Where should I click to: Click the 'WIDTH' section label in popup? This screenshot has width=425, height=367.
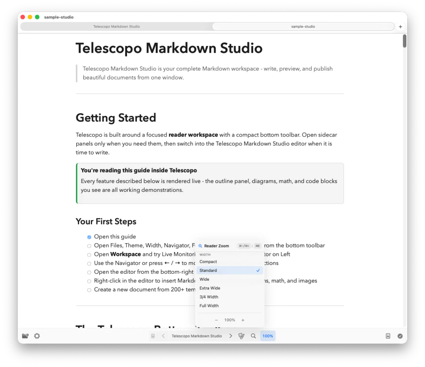(205, 255)
